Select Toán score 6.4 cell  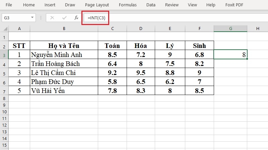click(x=113, y=63)
